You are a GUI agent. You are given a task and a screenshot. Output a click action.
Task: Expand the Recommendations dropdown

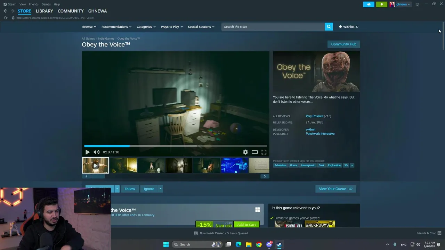click(x=116, y=27)
